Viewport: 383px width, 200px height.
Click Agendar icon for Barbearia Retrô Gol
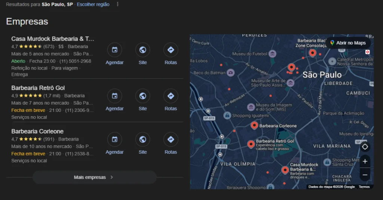tap(114, 96)
